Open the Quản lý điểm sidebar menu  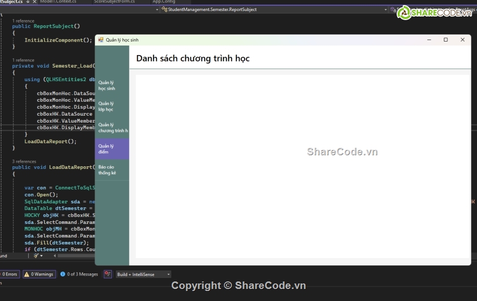(x=112, y=149)
